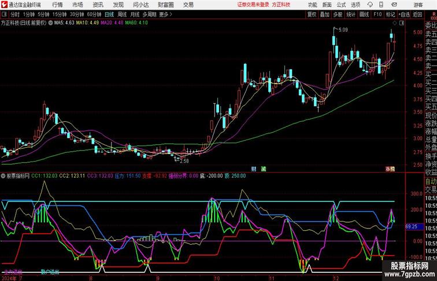Open the mail envelope icon

(x=394, y=5)
